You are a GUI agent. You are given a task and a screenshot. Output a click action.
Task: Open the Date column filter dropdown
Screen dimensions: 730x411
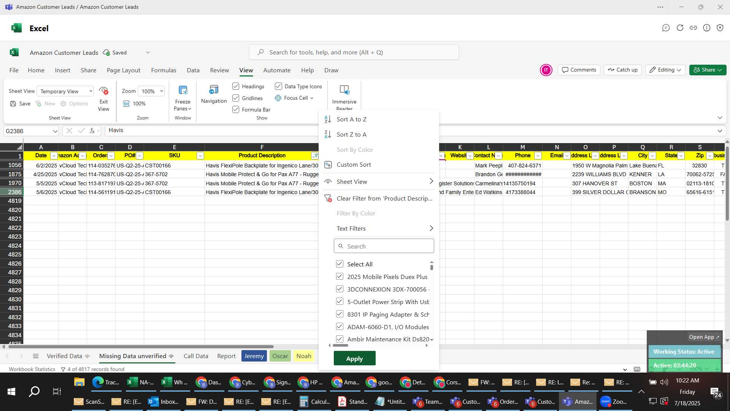54,156
